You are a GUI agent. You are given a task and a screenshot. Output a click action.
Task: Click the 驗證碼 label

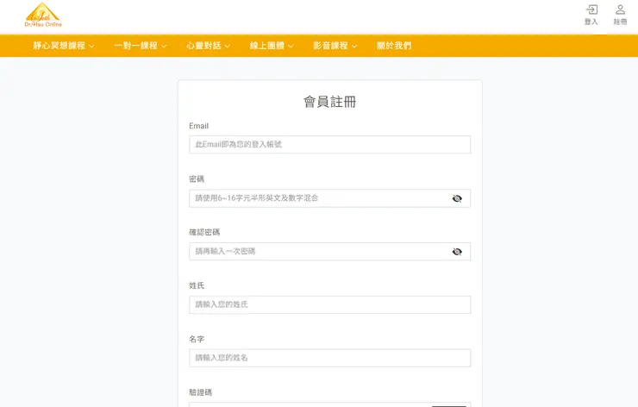[x=201, y=392]
